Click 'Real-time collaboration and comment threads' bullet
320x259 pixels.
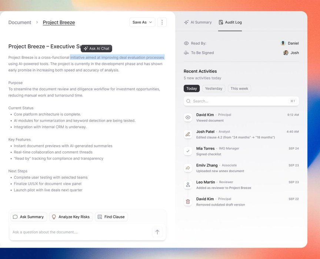click(x=53, y=152)
